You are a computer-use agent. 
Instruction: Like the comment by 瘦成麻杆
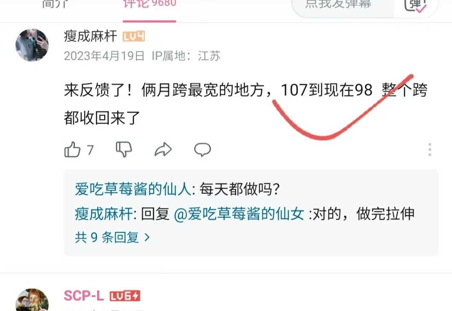tap(72, 149)
